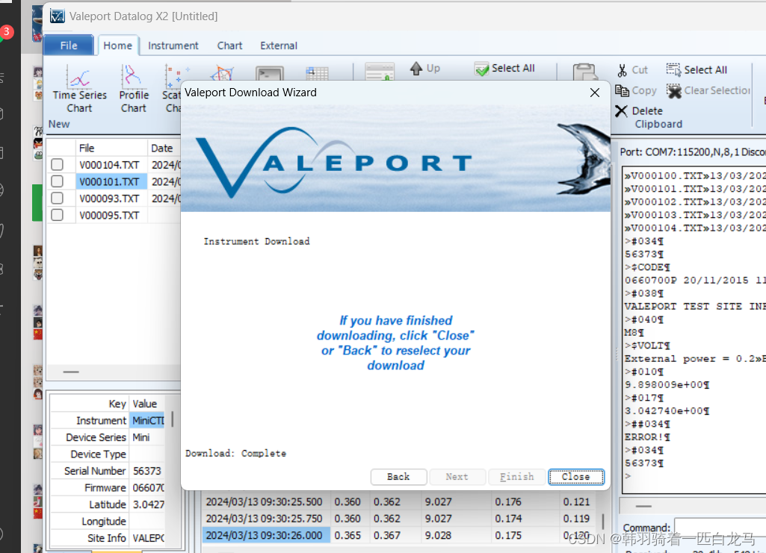Click Select All with green checkmark

[504, 69]
